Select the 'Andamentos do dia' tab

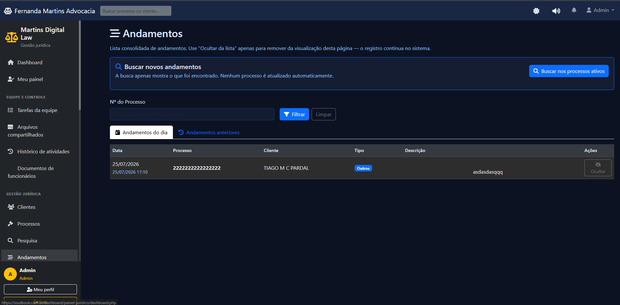141,132
